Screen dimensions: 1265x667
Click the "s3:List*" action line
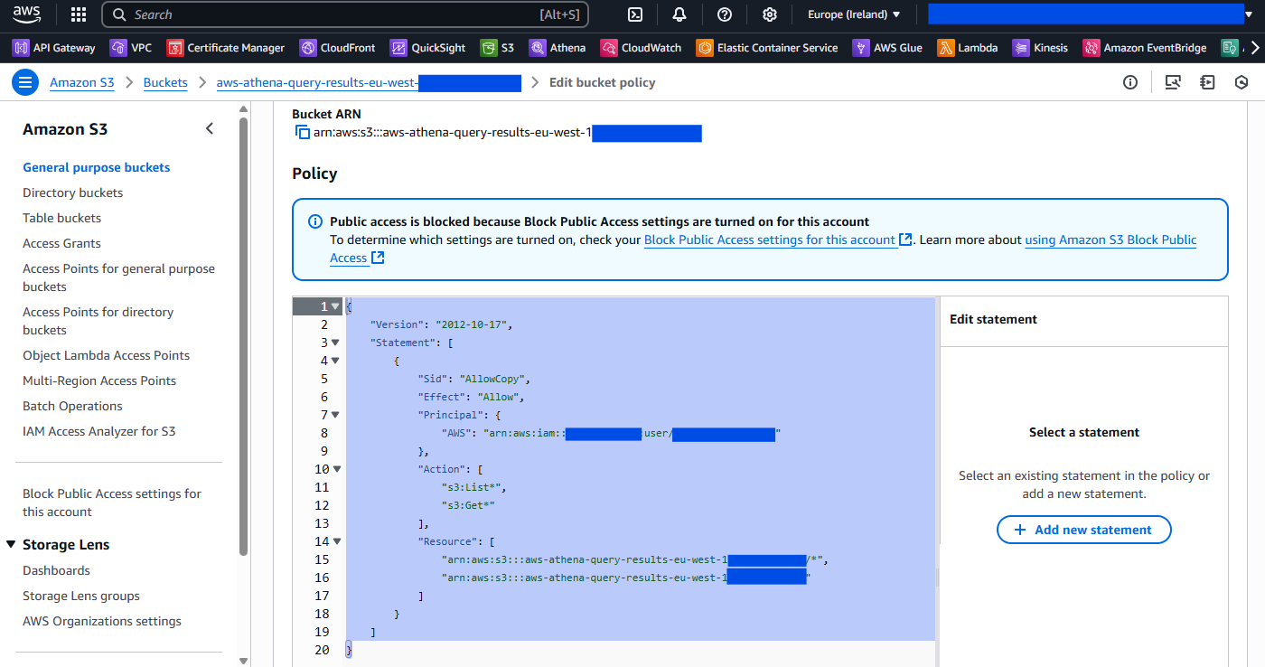click(473, 487)
